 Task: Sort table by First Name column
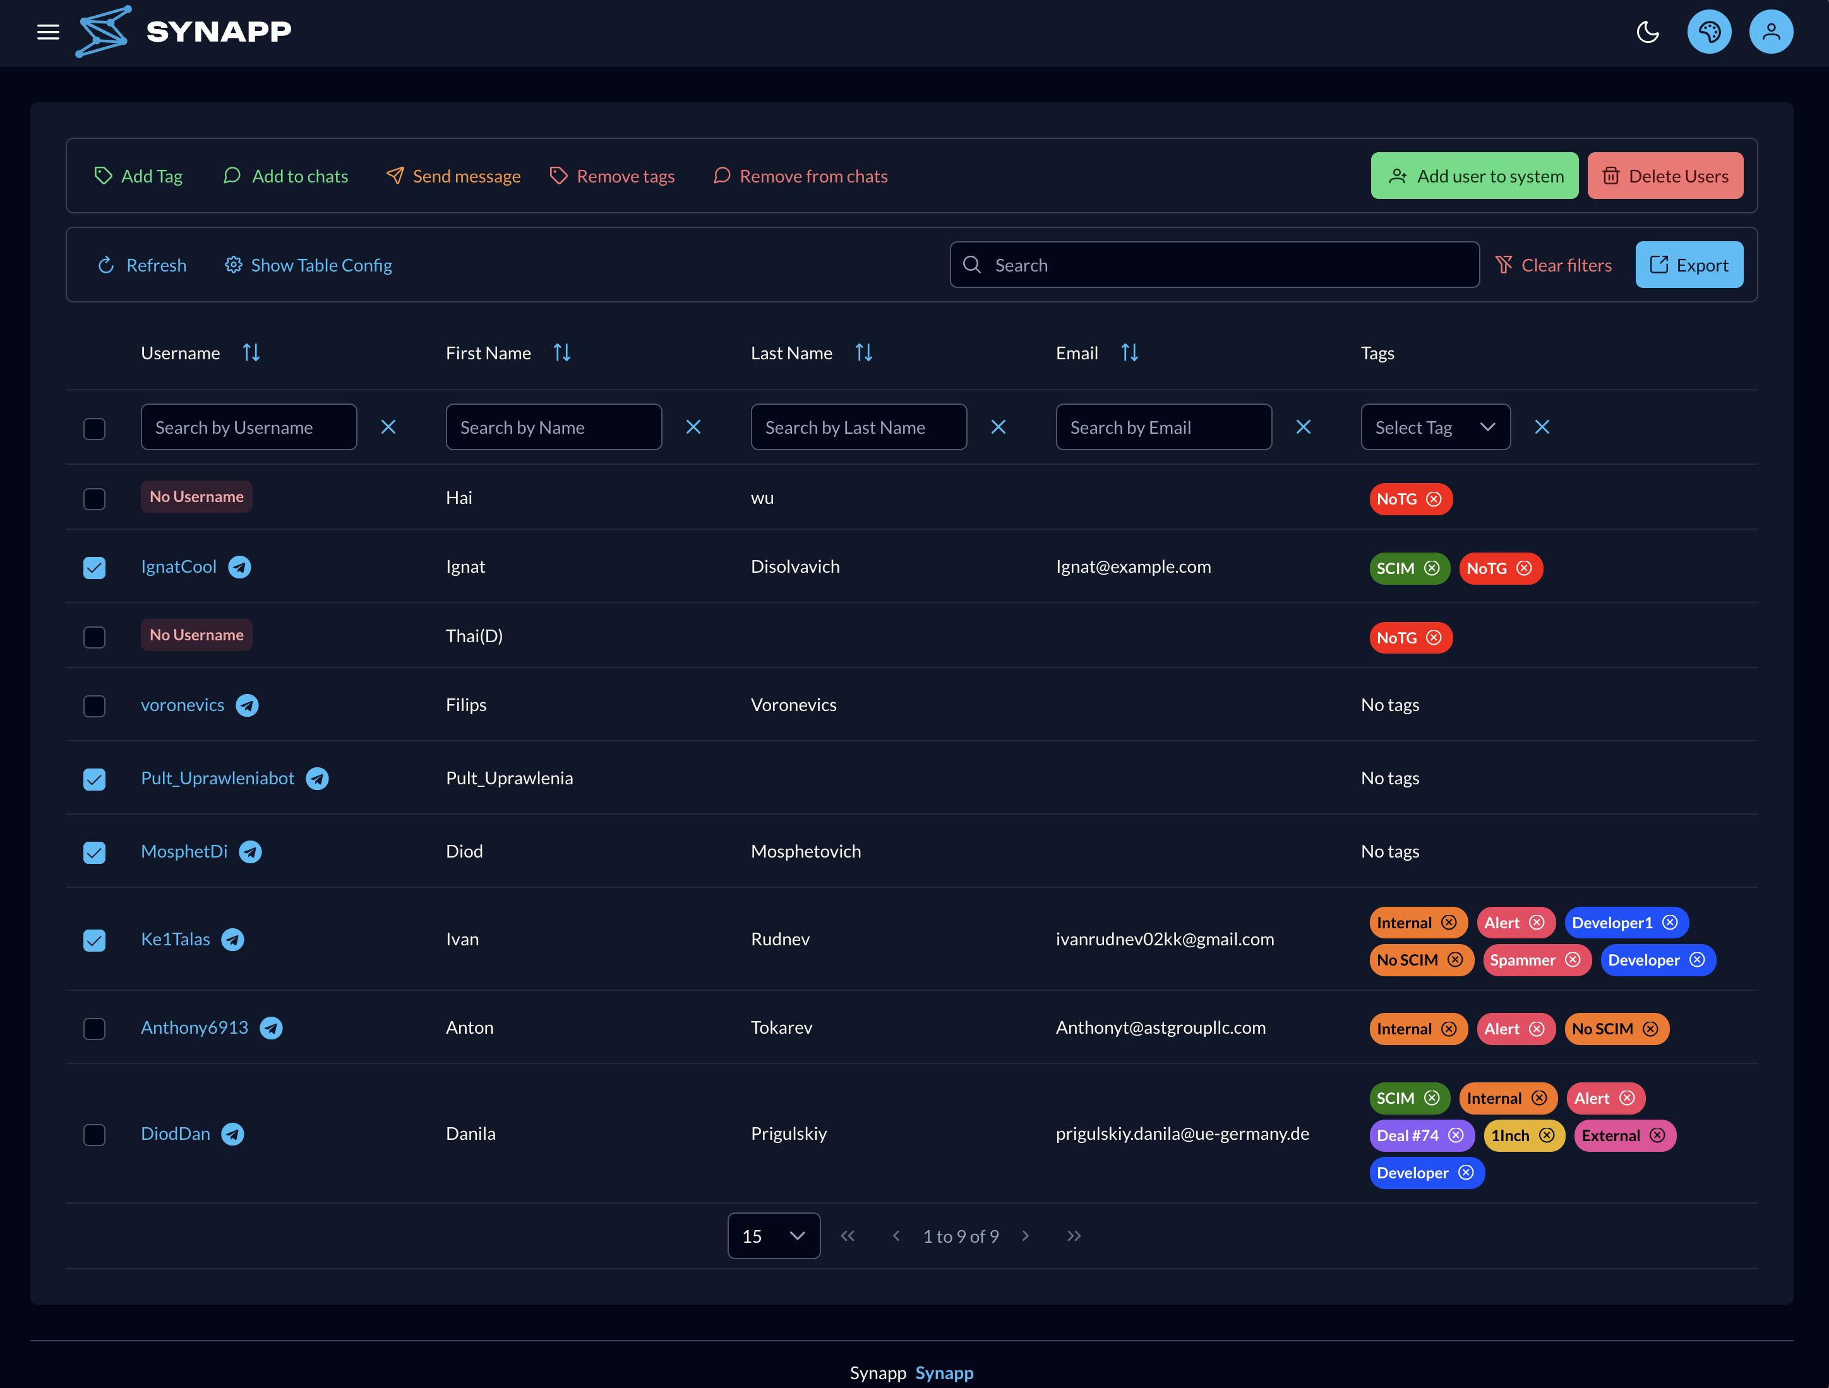[562, 353]
